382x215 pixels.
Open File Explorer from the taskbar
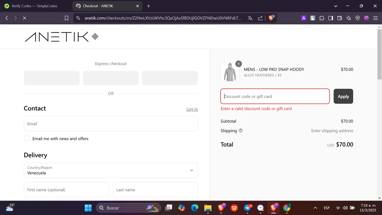pyautogui.click(x=208, y=208)
